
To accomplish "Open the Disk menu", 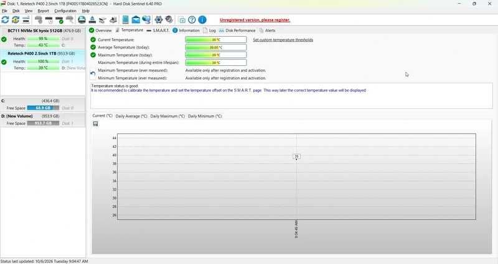I will tap(16, 11).
